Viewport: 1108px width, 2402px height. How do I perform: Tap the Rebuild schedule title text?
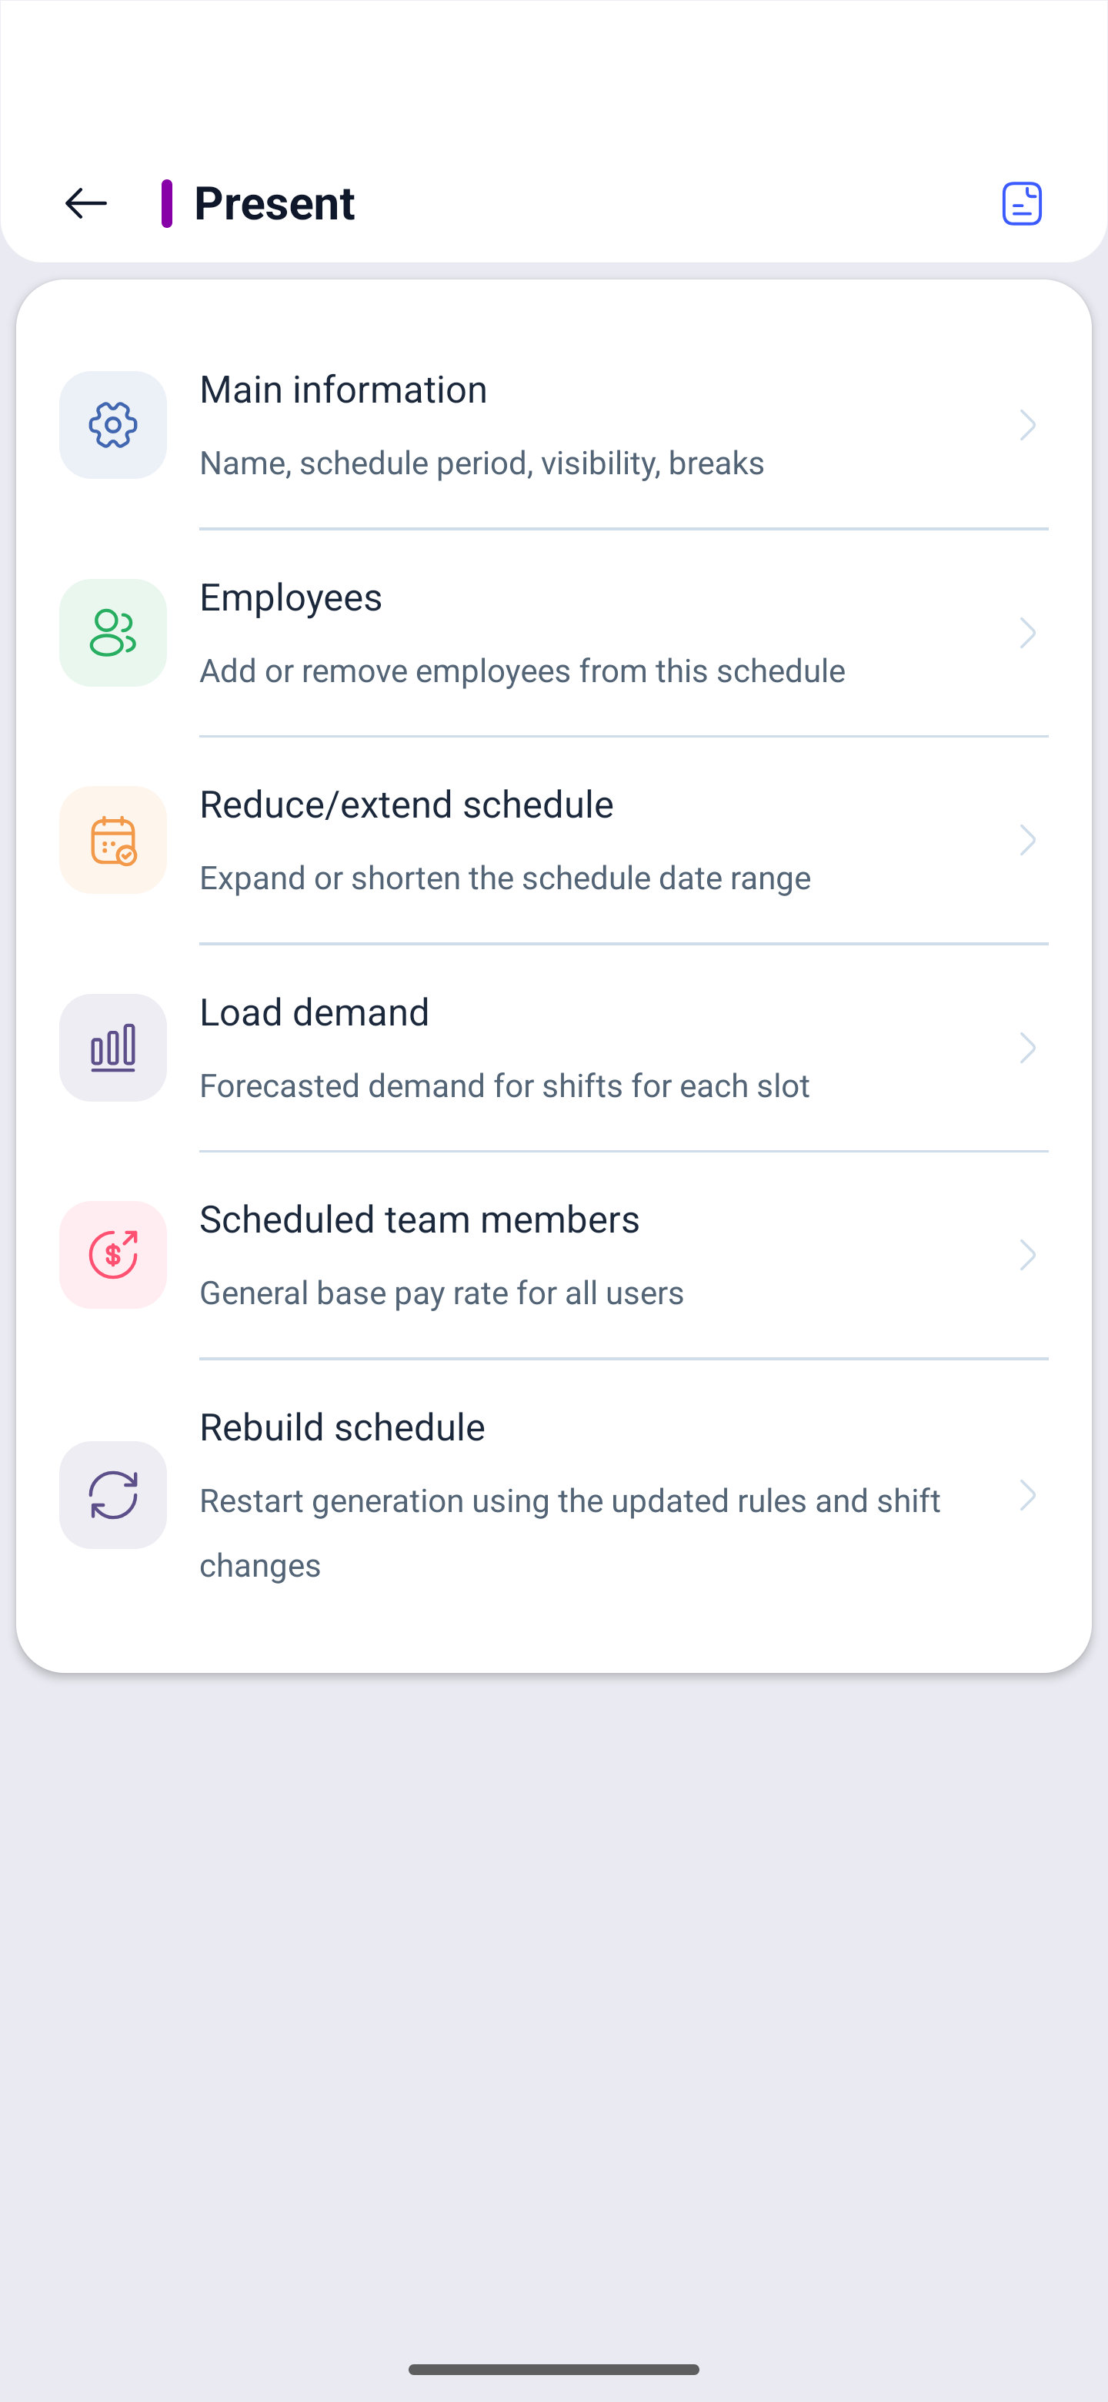(x=342, y=1427)
